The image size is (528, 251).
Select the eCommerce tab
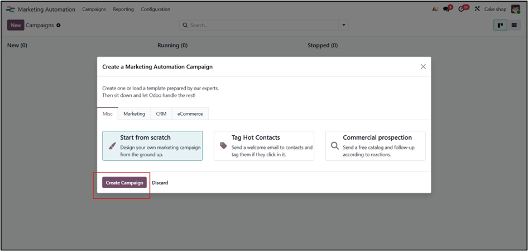point(190,114)
